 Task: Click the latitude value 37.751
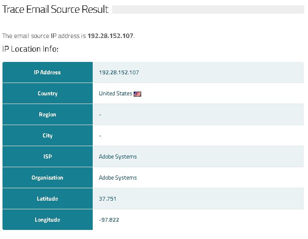[x=108, y=199]
